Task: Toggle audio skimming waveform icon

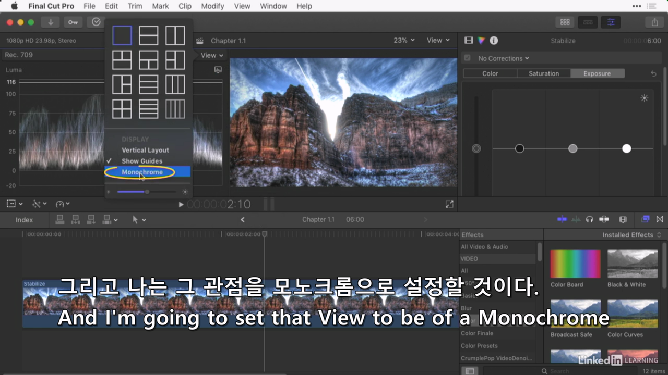Action: tap(576, 219)
